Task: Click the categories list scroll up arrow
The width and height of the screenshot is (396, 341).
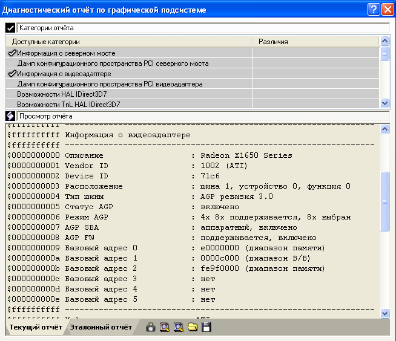Action: [384, 41]
